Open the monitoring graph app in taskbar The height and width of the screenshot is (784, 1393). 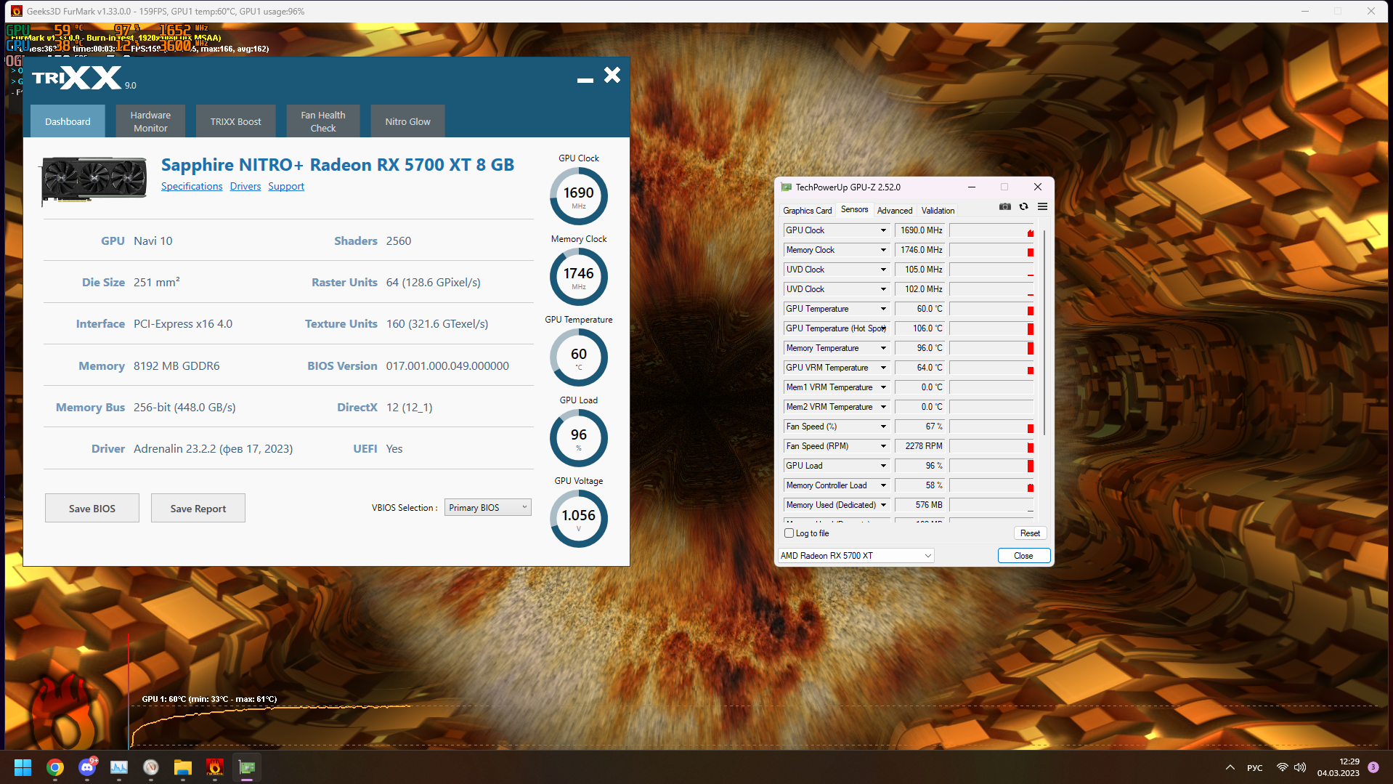(119, 767)
